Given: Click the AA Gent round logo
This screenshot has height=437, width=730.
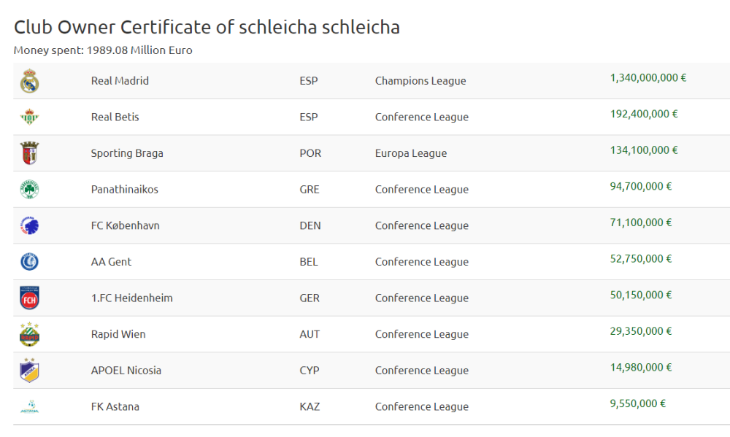Looking at the screenshot, I should [x=29, y=262].
